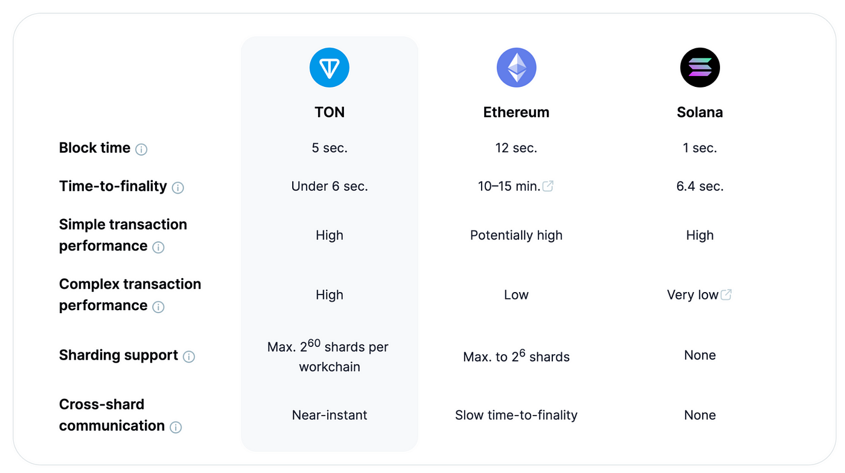845x473 pixels.
Task: Click the Solana logo icon
Action: point(700,68)
